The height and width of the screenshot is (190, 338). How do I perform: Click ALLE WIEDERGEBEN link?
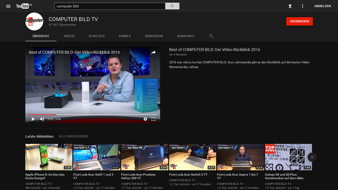[74, 136]
